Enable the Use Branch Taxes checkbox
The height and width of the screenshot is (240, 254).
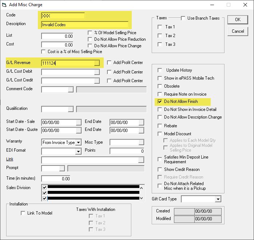coord(183,18)
